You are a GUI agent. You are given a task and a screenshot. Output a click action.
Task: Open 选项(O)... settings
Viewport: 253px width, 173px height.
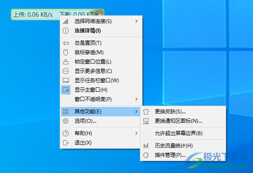100,121
